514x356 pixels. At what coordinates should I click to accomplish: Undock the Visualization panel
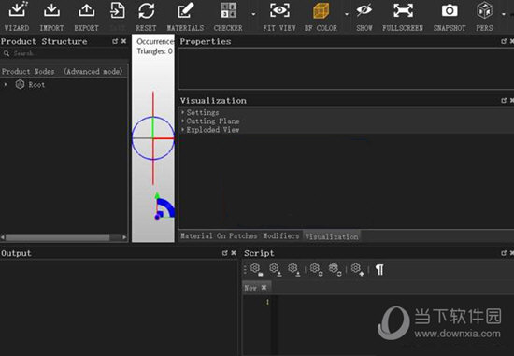(504, 100)
